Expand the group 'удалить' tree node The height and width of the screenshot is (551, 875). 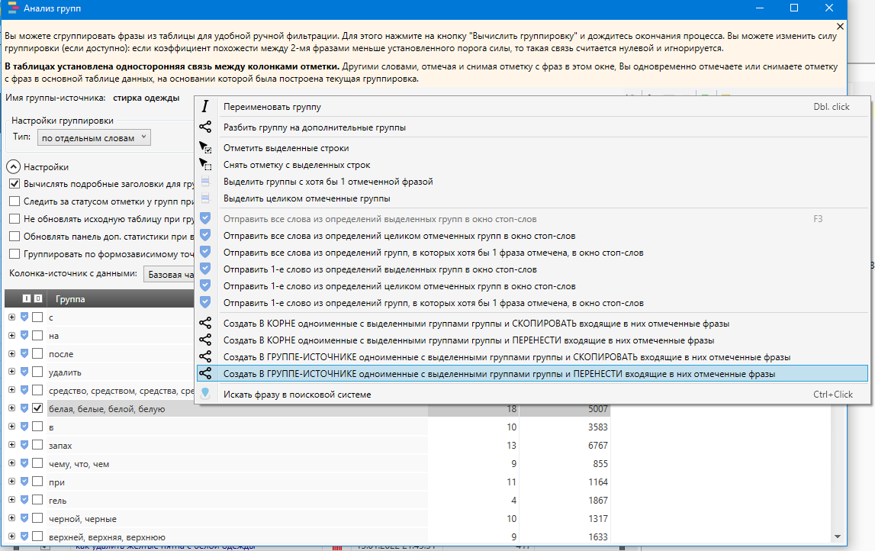coord(11,372)
